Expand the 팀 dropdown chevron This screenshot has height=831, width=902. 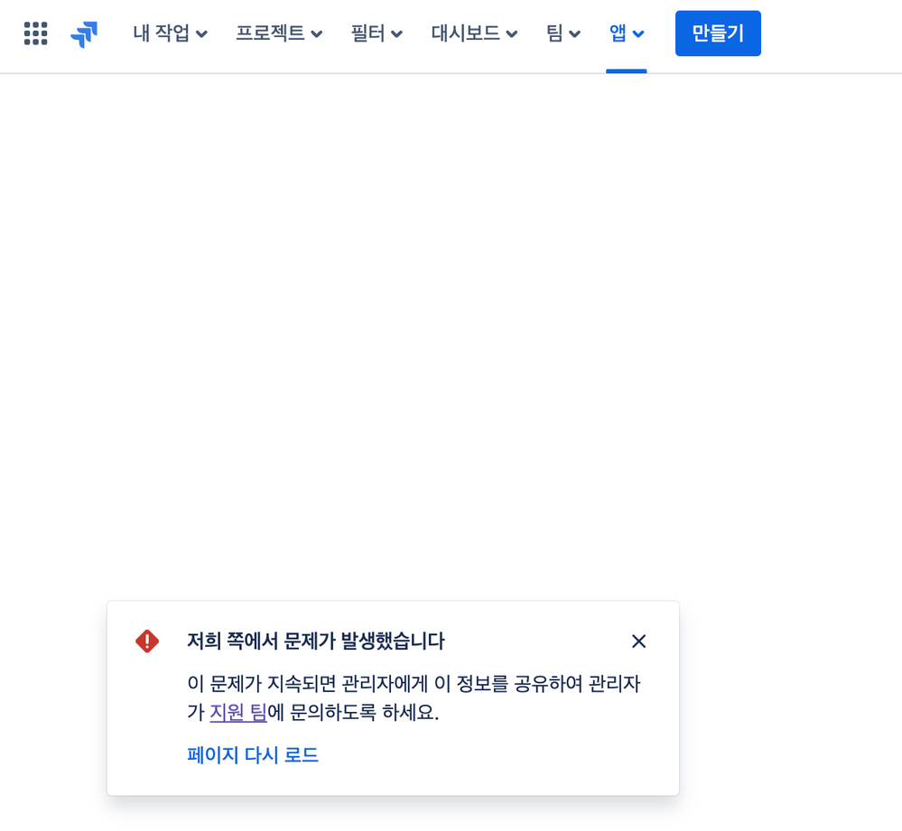pyautogui.click(x=575, y=33)
